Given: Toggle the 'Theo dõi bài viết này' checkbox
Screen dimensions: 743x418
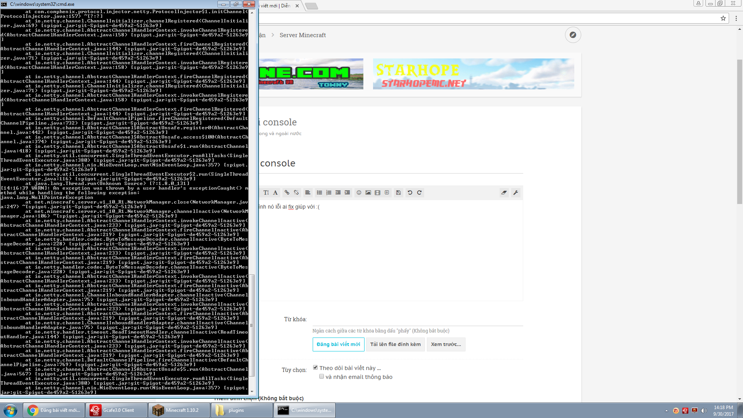Looking at the screenshot, I should pyautogui.click(x=315, y=367).
